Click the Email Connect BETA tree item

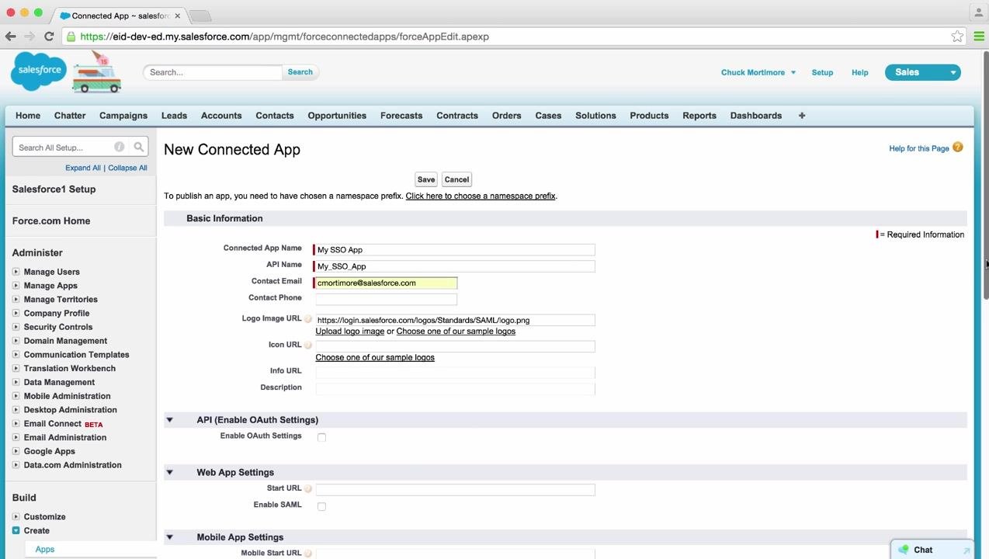pyautogui.click(x=63, y=424)
